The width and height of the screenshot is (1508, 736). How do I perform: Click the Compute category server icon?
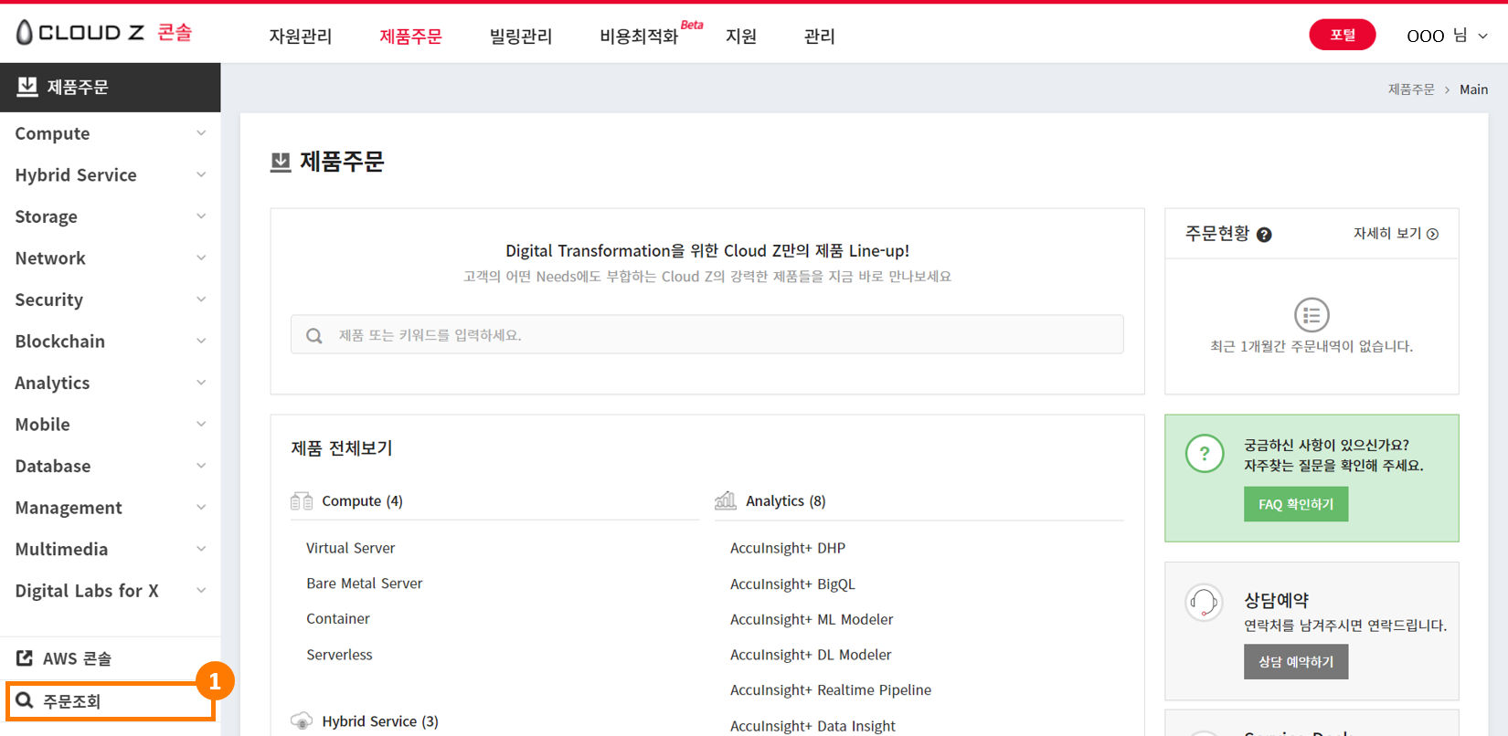[x=302, y=500]
